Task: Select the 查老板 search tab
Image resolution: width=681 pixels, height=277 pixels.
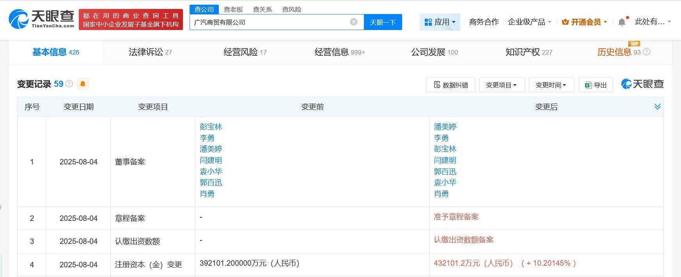Action: tap(233, 9)
